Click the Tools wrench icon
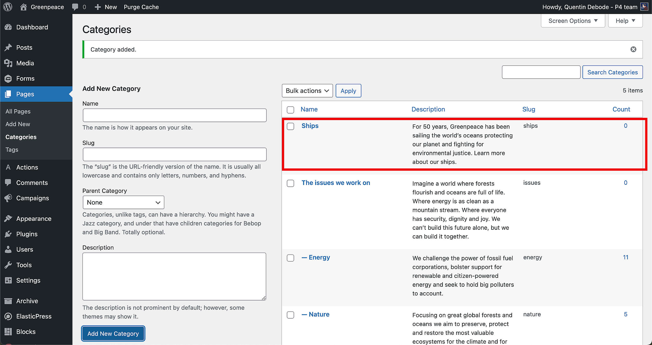Screen dimensions: 652x345 [8, 265]
